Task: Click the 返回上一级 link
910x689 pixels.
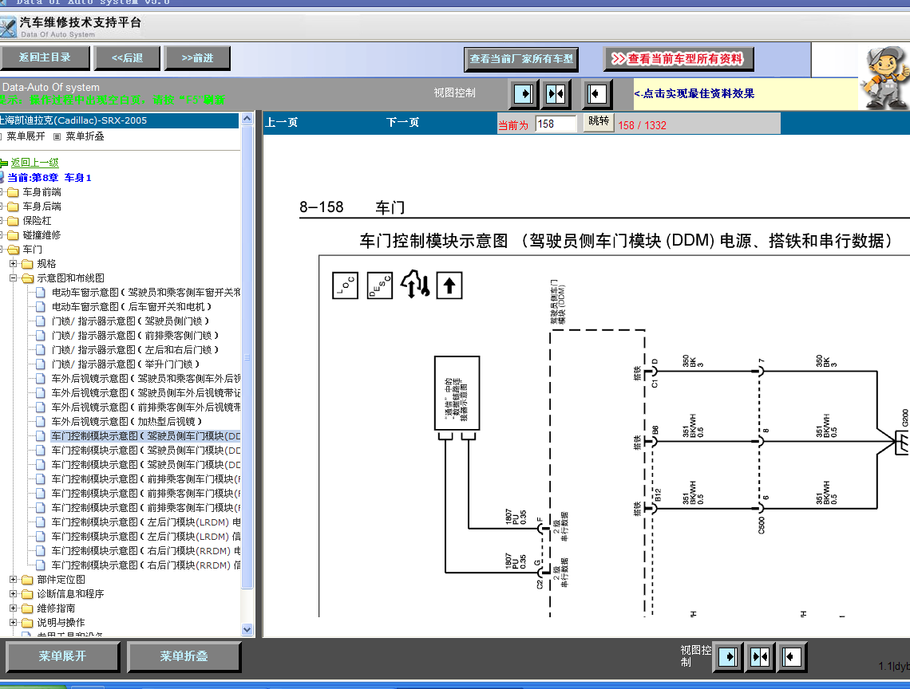Action: [34, 163]
